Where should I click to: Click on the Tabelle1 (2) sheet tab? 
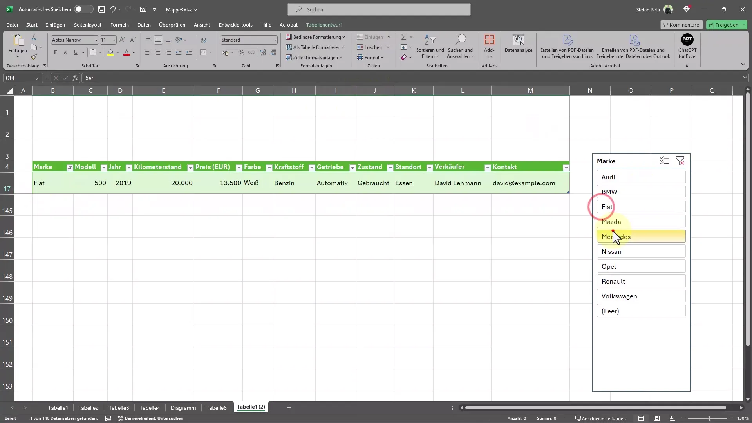251,407
